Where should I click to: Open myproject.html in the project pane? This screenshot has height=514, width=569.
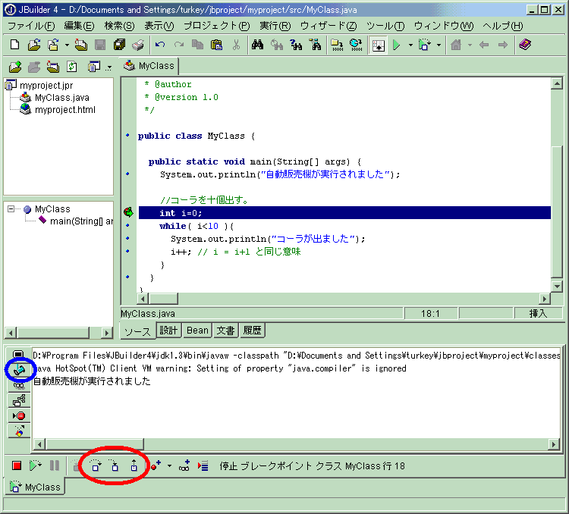[x=64, y=110]
